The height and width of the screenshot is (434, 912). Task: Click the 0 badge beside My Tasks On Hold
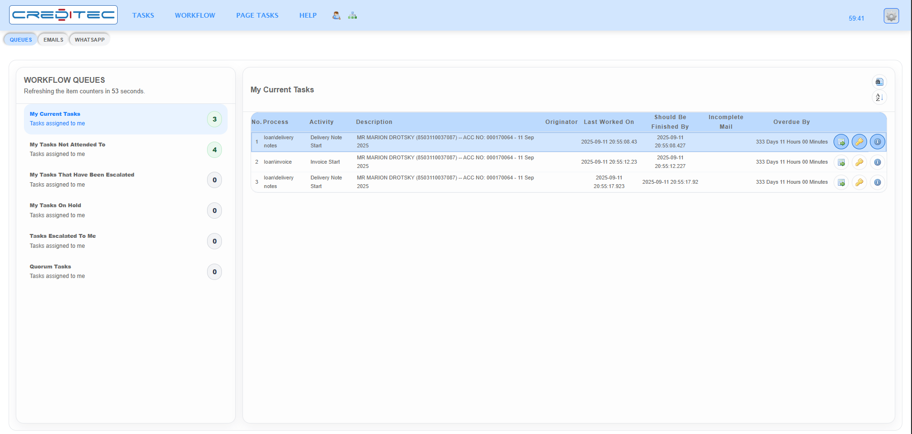(x=214, y=211)
